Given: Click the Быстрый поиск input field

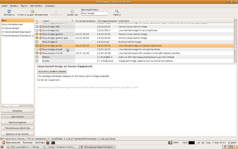Looking at the screenshot, I should (95, 13).
